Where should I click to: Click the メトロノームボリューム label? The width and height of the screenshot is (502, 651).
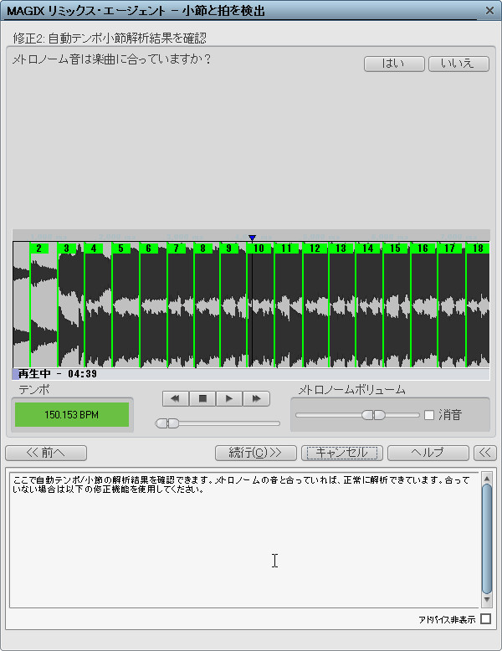pyautogui.click(x=351, y=389)
